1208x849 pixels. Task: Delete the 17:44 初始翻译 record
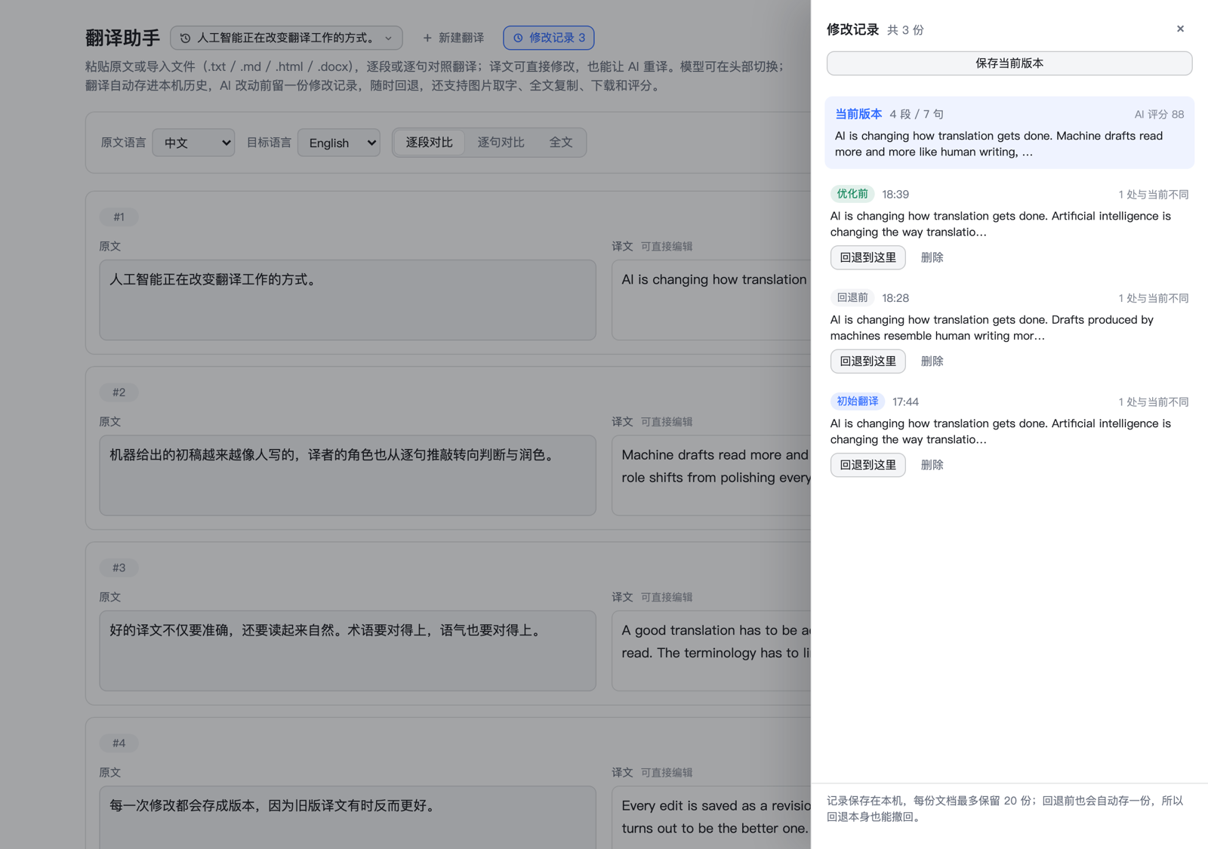point(932,465)
